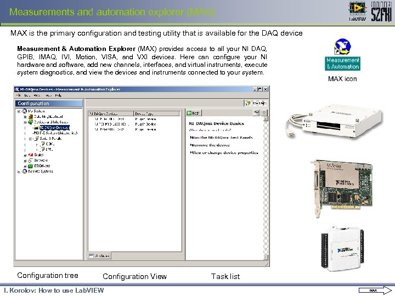Image resolution: width=395 pixels, height=296 pixels.
Task: Open View or change device properties link
Action: (x=224, y=152)
